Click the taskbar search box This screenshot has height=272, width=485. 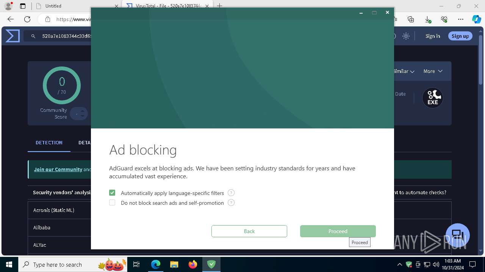(73, 264)
